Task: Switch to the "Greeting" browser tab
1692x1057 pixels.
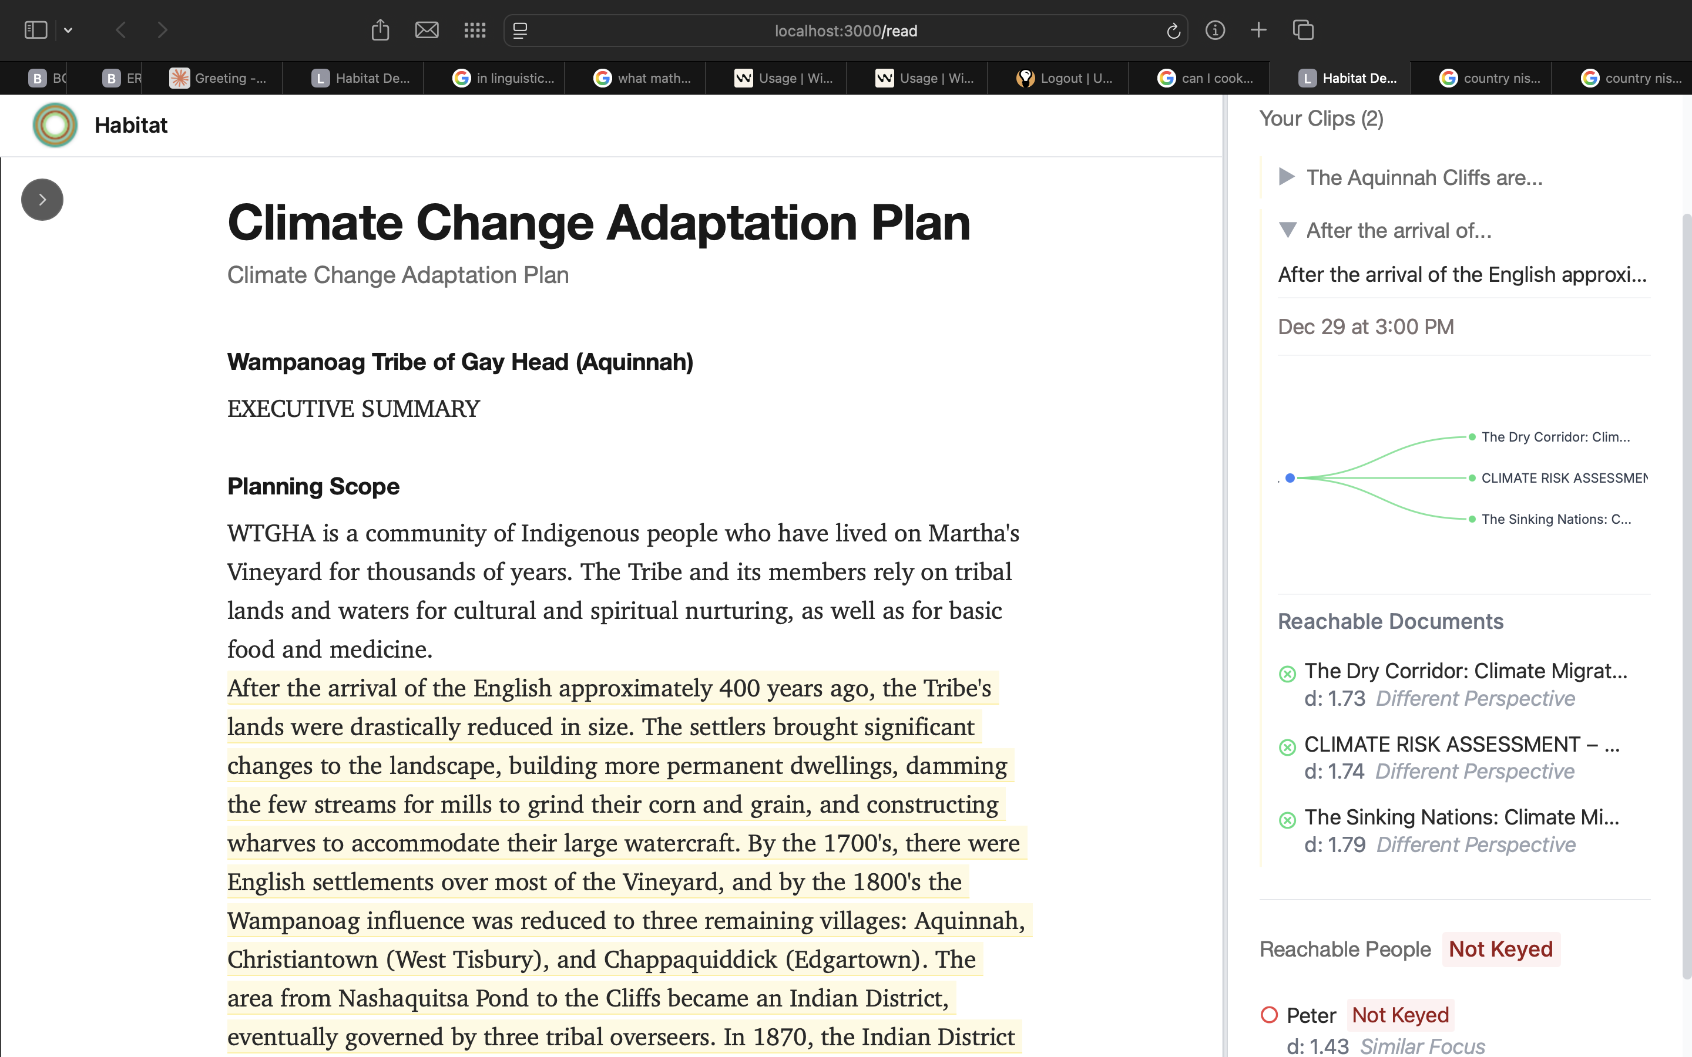Action: click(x=218, y=78)
